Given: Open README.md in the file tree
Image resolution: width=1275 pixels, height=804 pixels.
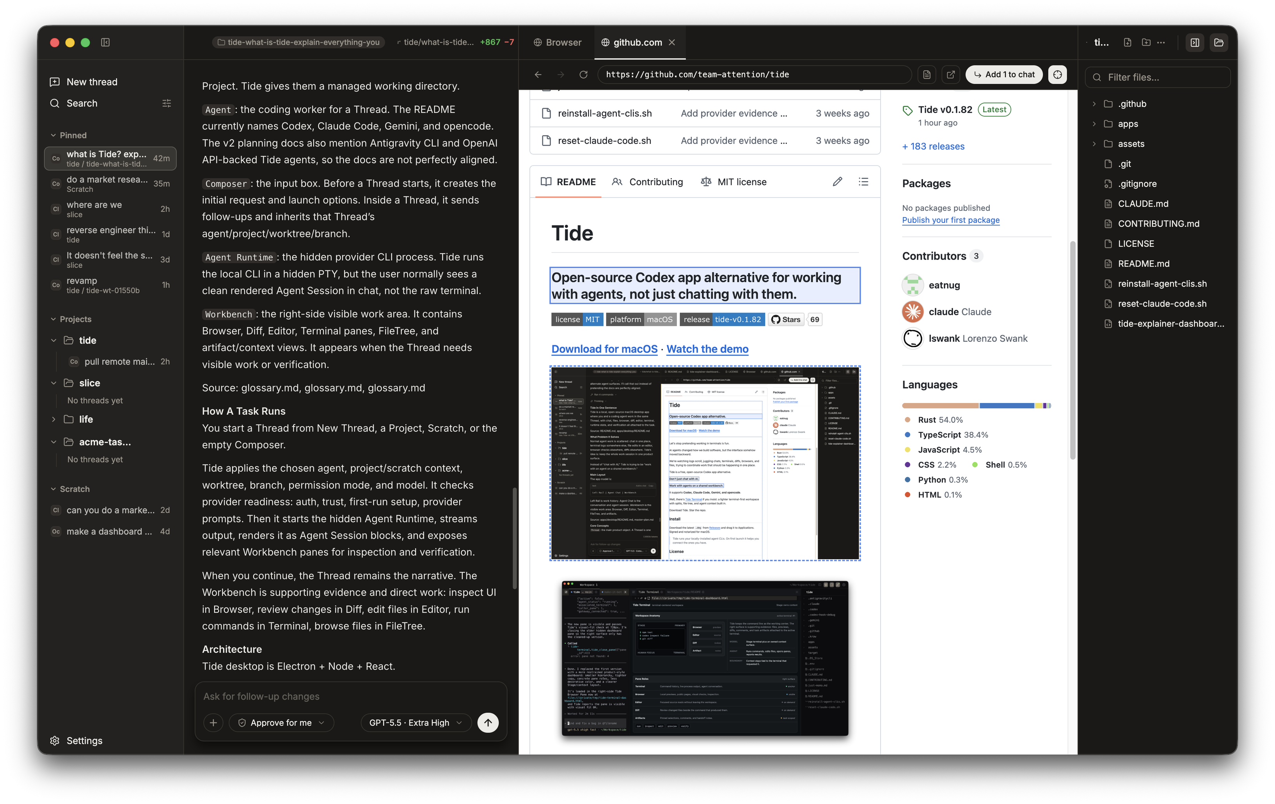Looking at the screenshot, I should coord(1144,264).
